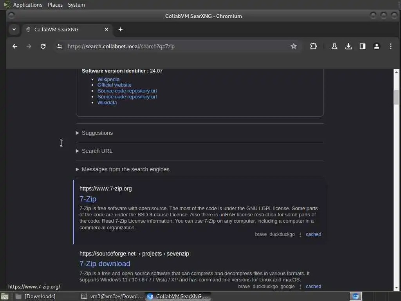Open second Source code repository url link
401x301 pixels.
[127, 97]
